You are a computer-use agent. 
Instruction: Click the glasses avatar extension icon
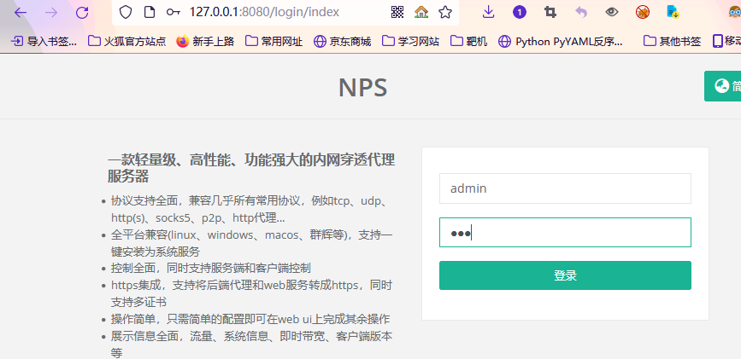pos(735,12)
